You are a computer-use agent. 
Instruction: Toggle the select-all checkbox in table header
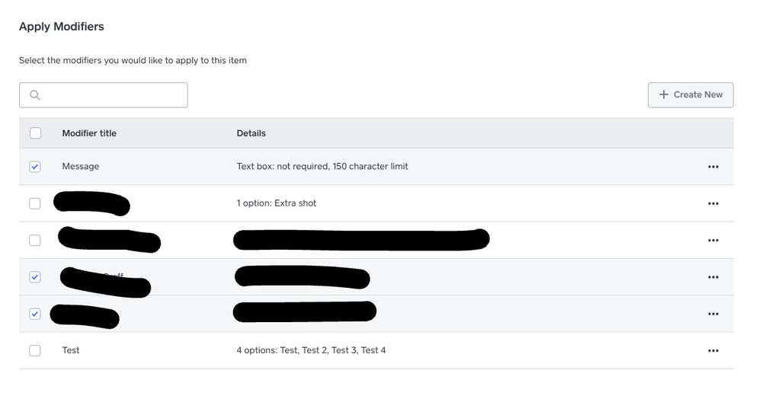35,133
